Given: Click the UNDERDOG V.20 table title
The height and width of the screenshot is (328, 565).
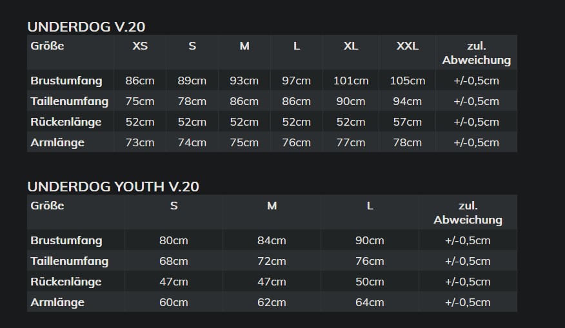Looking at the screenshot, I should click(x=86, y=26).
